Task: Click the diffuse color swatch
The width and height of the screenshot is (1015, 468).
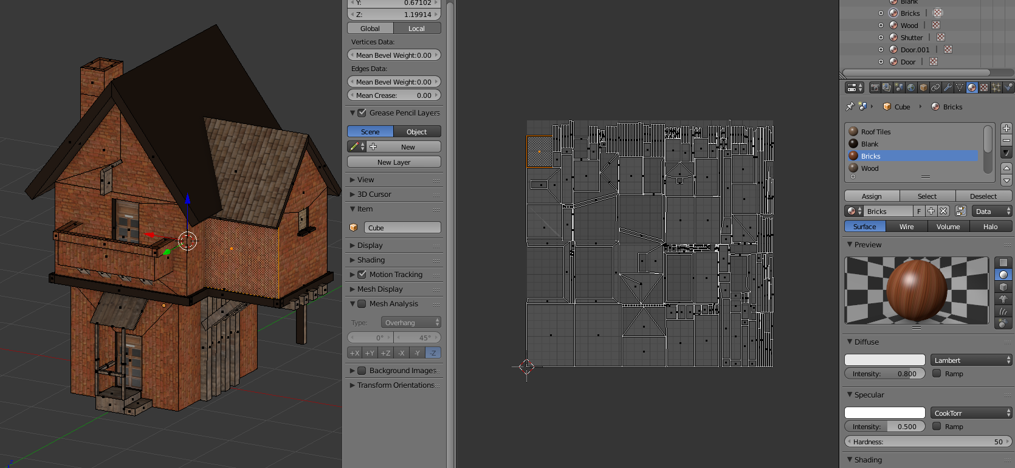Action: click(x=885, y=360)
